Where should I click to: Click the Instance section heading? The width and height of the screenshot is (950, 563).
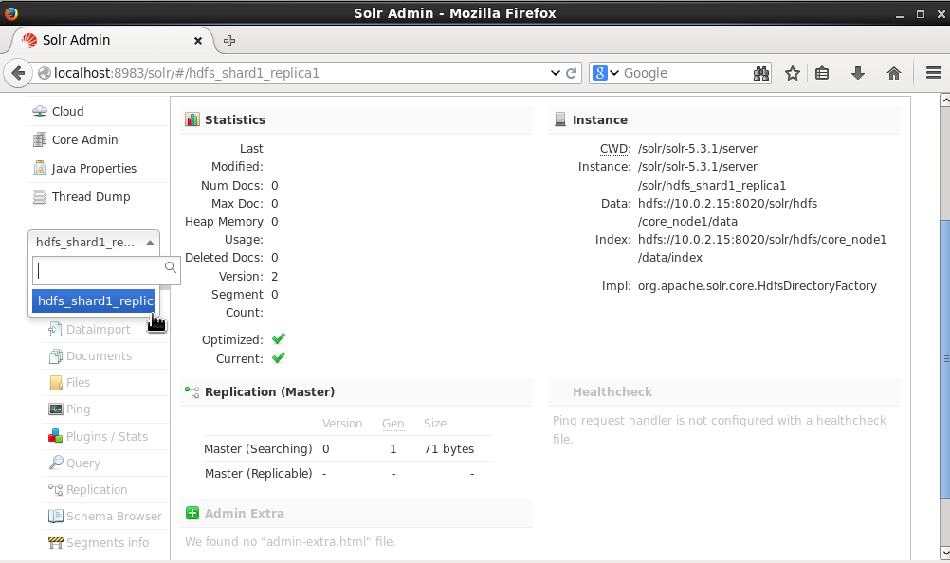[600, 119]
